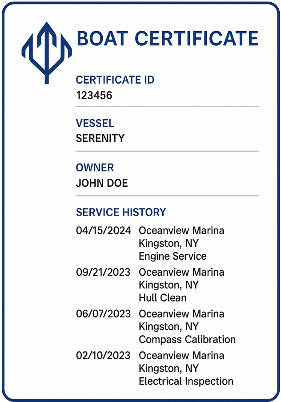Click the vessel name SERENITY
The height and width of the screenshot is (402, 281).
pos(100,138)
